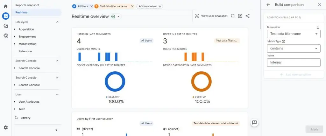Open the Admin settings gear icon
The image size is (326, 136).
click(x=6, y=127)
